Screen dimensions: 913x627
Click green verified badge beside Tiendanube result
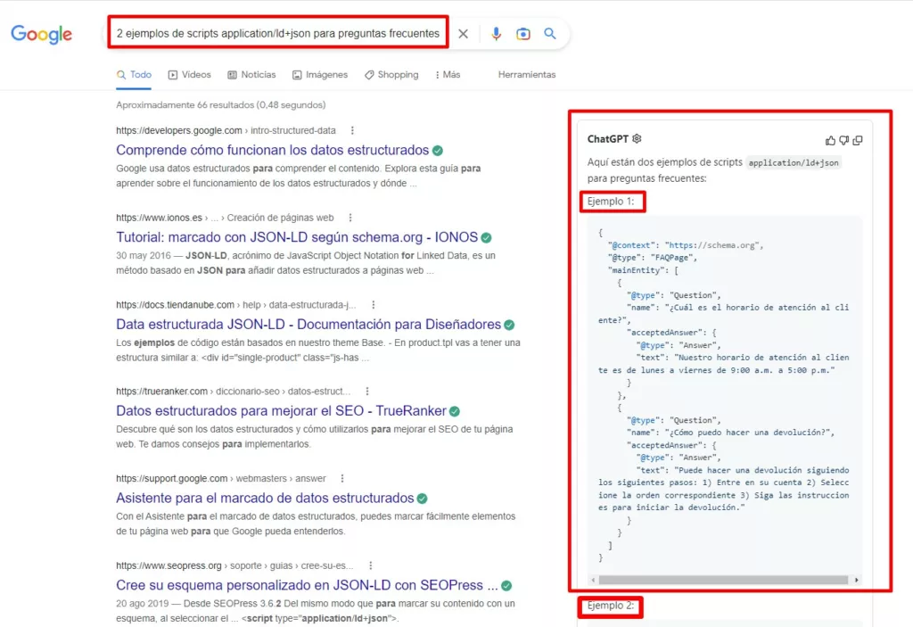509,325
